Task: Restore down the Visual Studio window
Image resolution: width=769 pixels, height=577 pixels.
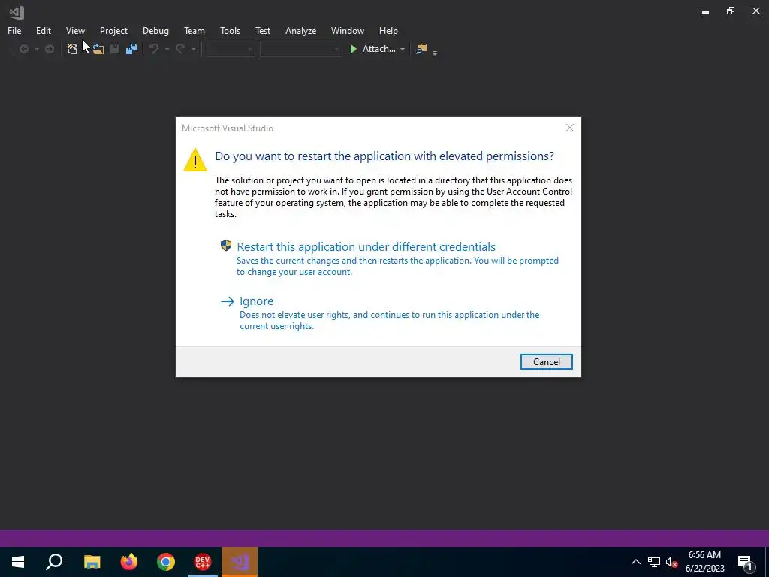Action: [730, 11]
